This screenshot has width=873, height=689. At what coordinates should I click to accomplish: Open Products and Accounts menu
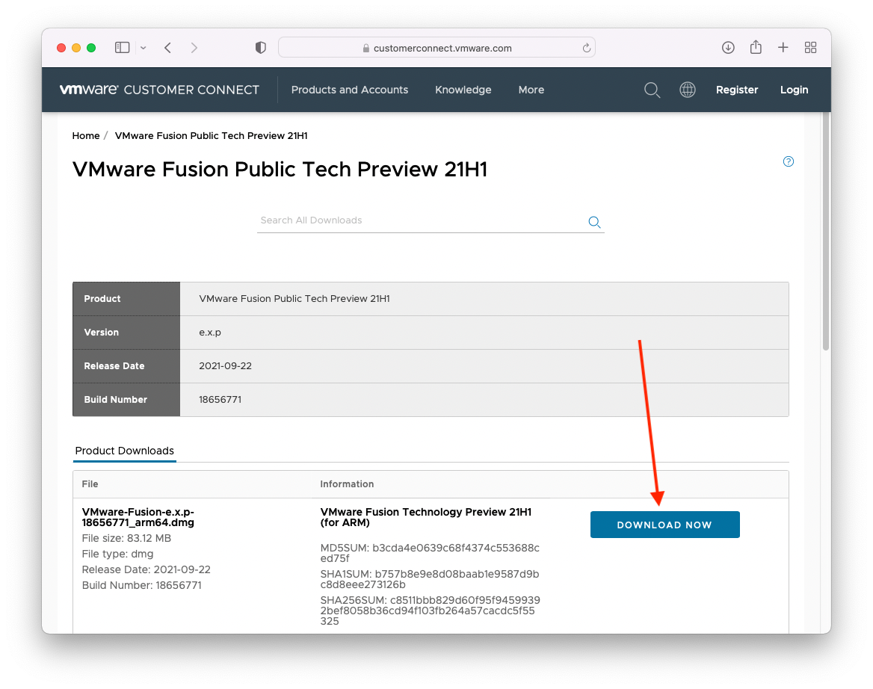click(x=349, y=90)
